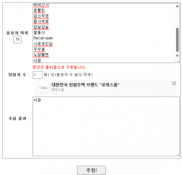Viewport: 182px width, 175px height.
Task: Click inside the 추첨 결과 result textarea
Action: pos(106,126)
